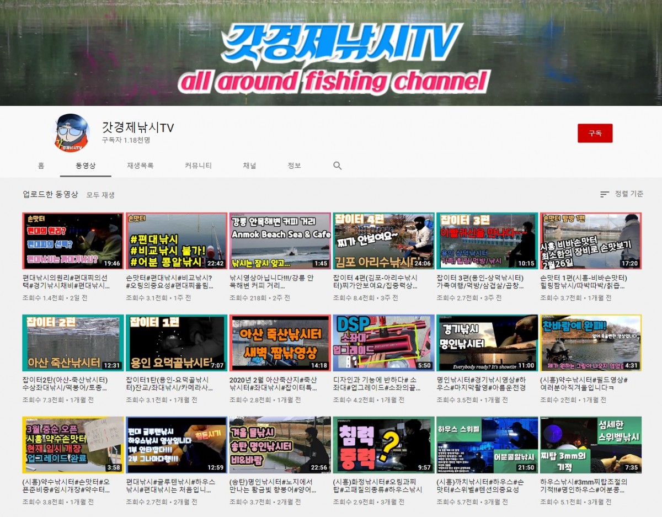Image resolution: width=662 pixels, height=517 pixels.
Task: Open the 침력 중력 question mark thumbnail
Action: click(383, 445)
